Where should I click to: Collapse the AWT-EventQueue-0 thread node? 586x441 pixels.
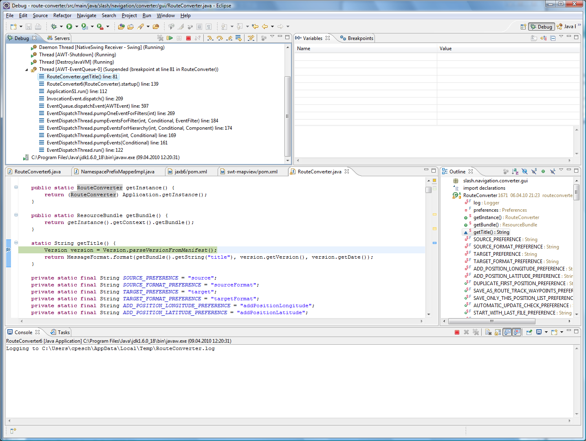click(x=27, y=70)
